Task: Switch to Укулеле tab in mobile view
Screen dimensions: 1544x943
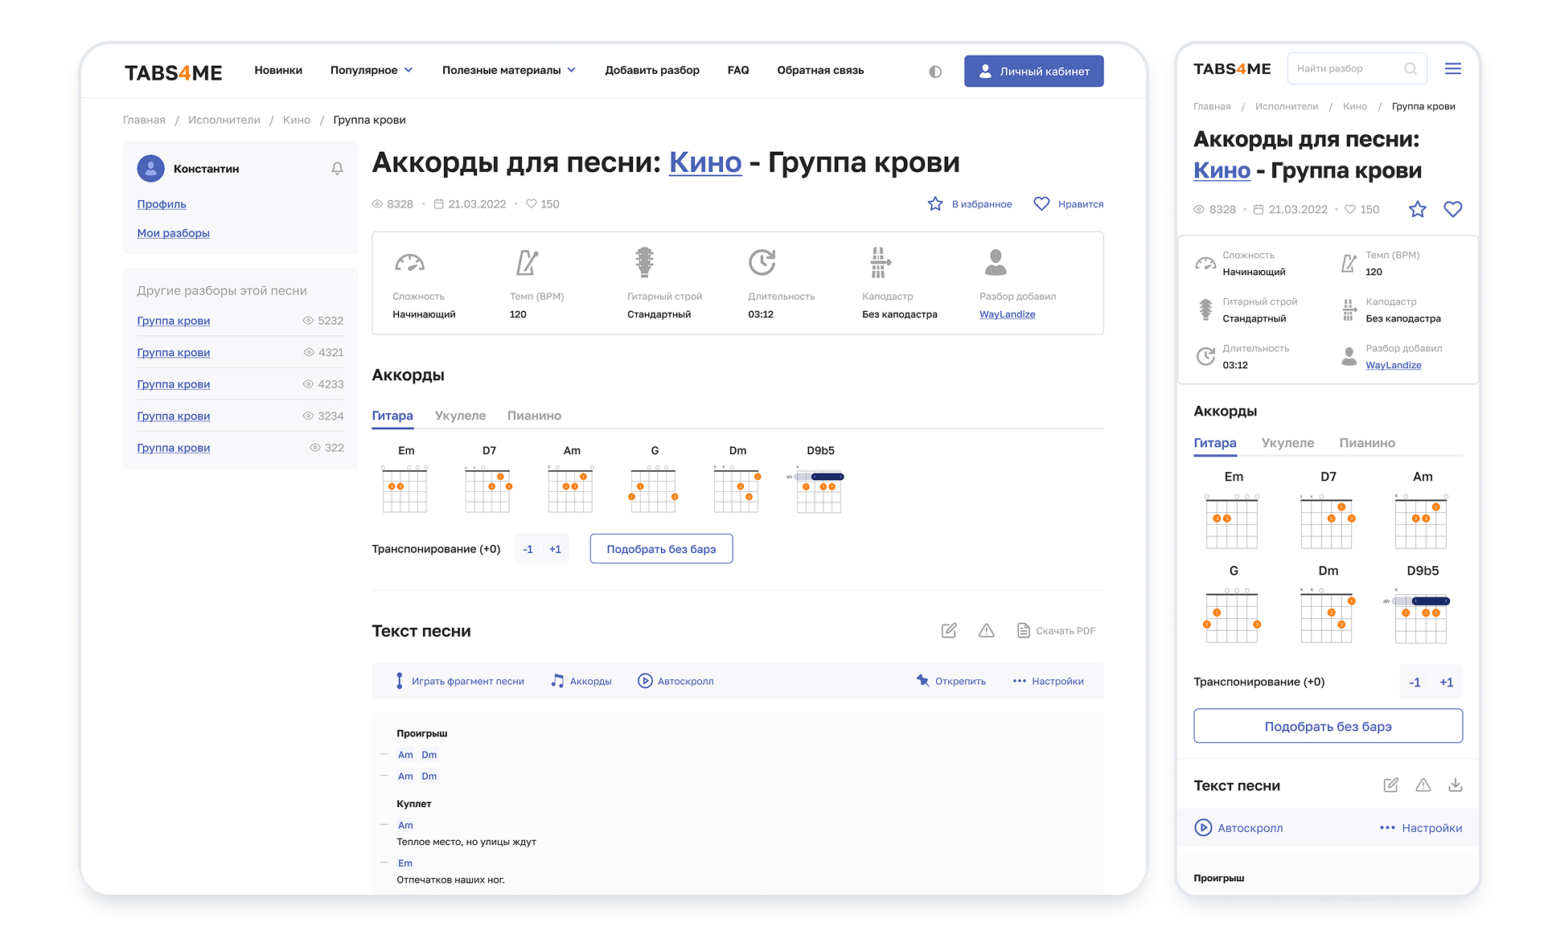Action: 1287,443
